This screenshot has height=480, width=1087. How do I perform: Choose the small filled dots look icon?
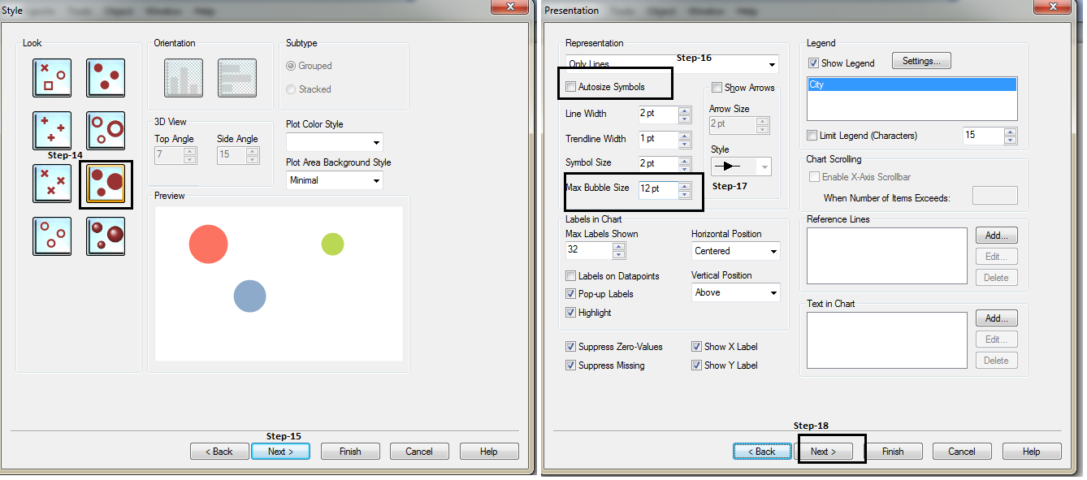pos(106,78)
